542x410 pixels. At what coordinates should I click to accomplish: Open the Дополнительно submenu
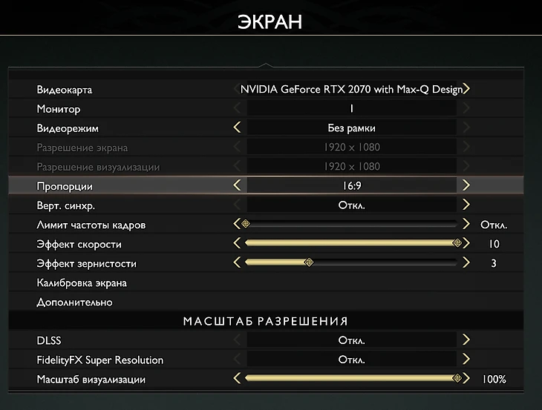(x=74, y=302)
